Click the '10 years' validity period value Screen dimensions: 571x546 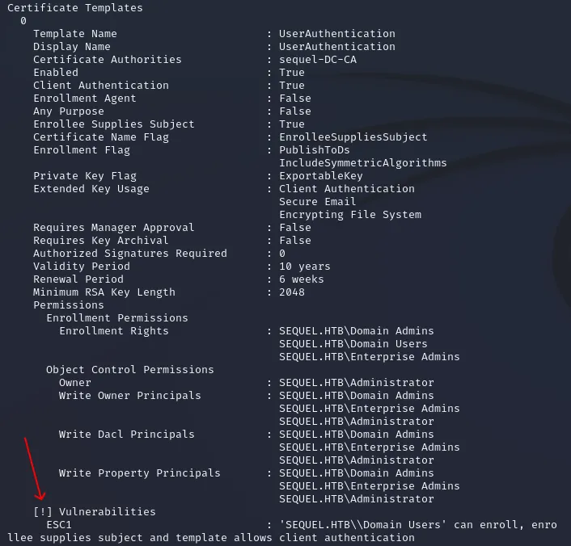click(304, 267)
